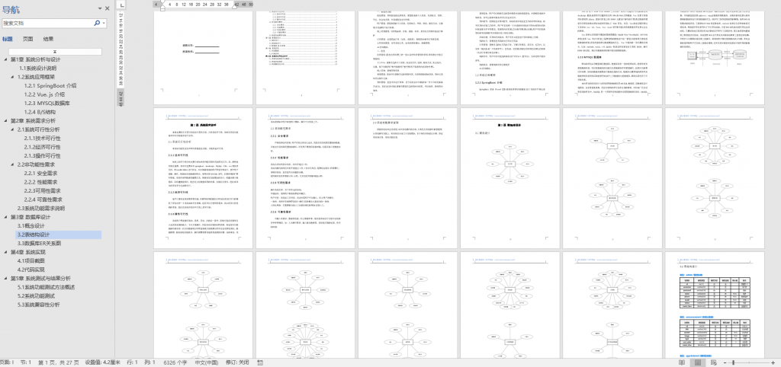Switch to the 标题 tab

pyautogui.click(x=7, y=39)
